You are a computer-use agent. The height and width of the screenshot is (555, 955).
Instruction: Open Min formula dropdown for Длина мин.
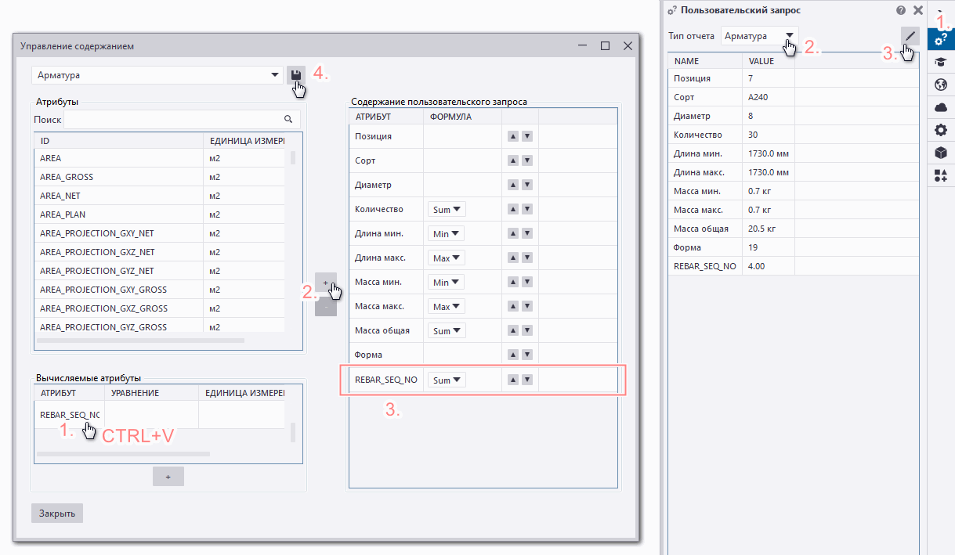(x=447, y=233)
